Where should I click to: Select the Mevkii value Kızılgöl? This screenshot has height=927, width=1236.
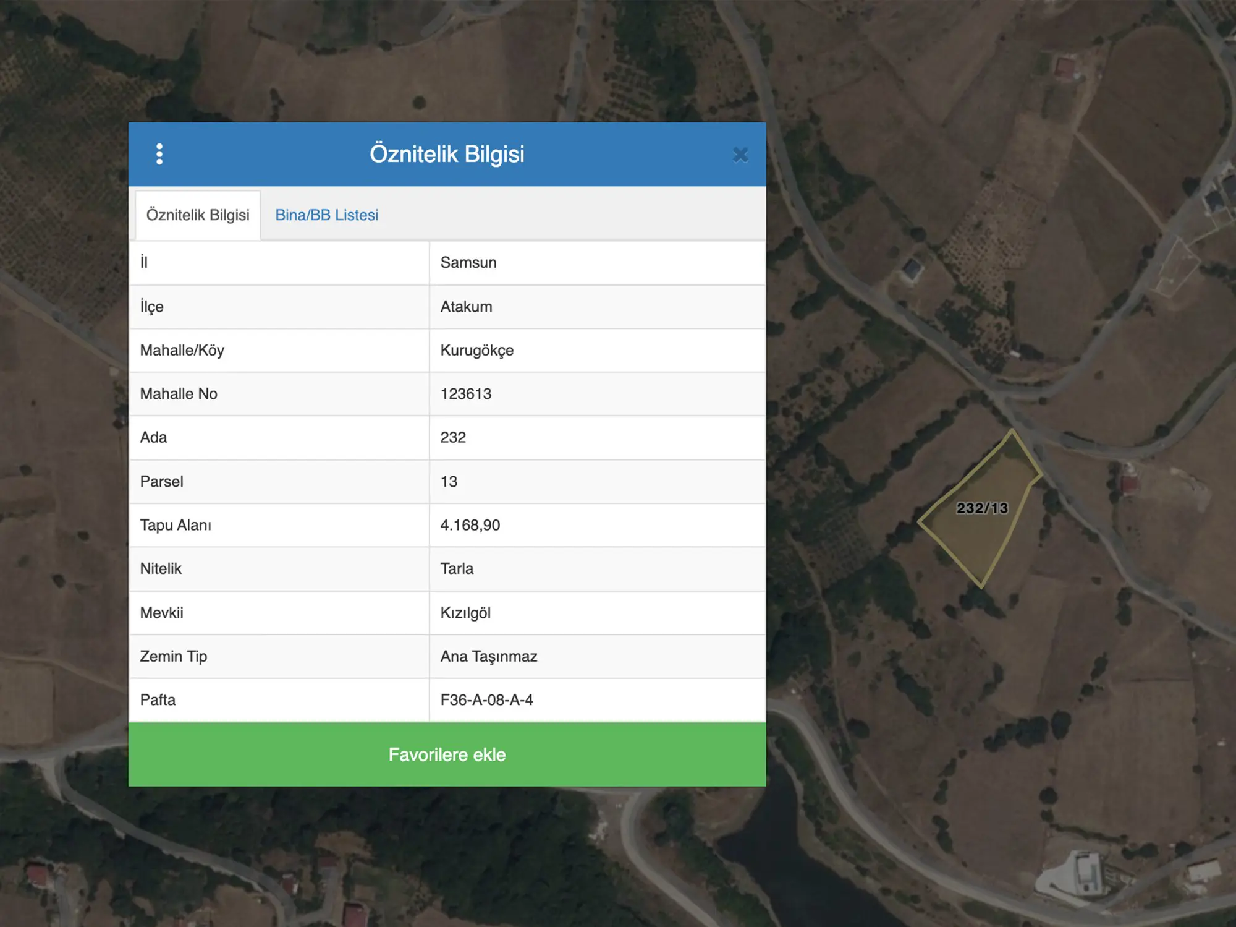pyautogui.click(x=465, y=613)
